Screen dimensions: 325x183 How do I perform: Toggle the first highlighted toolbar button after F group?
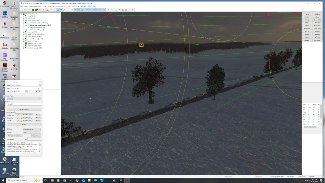click(x=58, y=10)
